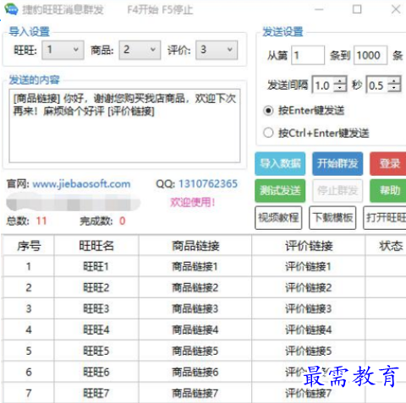This screenshot has height=403, width=406.
Task: Click the 旺旺名 column header
Action: click(96, 246)
